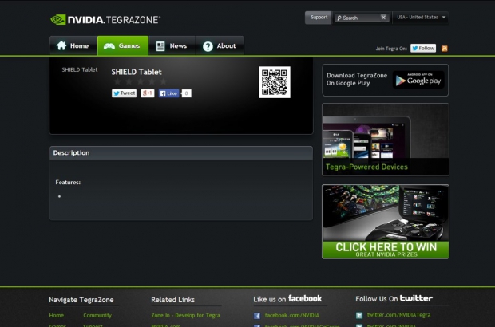
Task: Open the Games tab
Action: pyautogui.click(x=123, y=45)
